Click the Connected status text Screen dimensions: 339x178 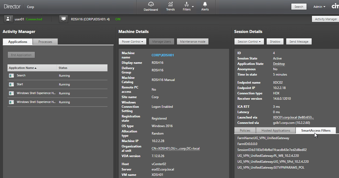[34, 19]
